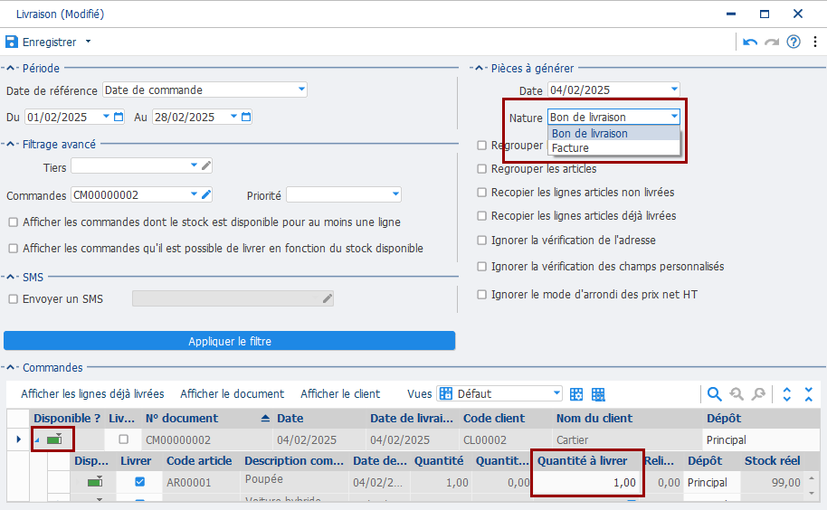Open the Date de référence dropdown

tap(300, 90)
